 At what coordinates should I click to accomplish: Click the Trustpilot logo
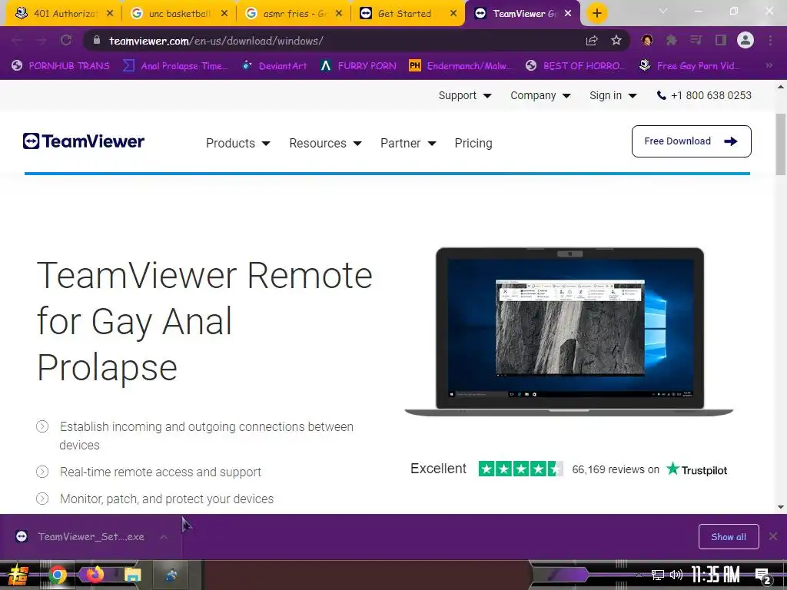[696, 469]
